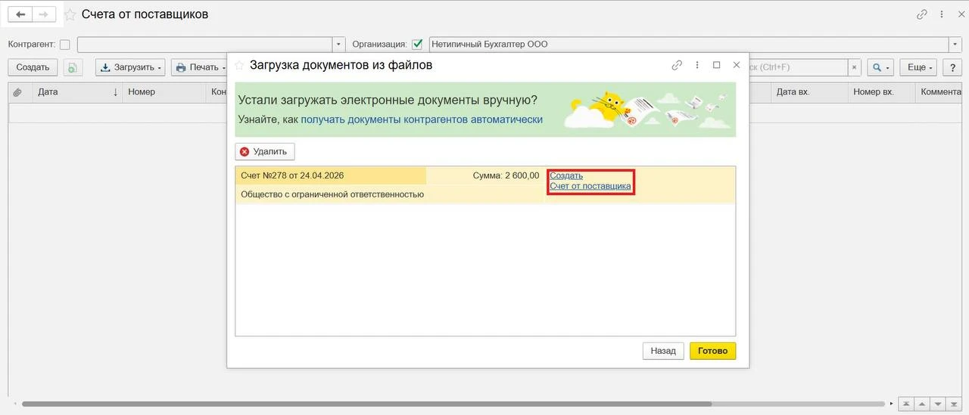This screenshot has height=415, width=969.
Task: Click the Сумма: 2 600,00 cell
Action: point(485,175)
